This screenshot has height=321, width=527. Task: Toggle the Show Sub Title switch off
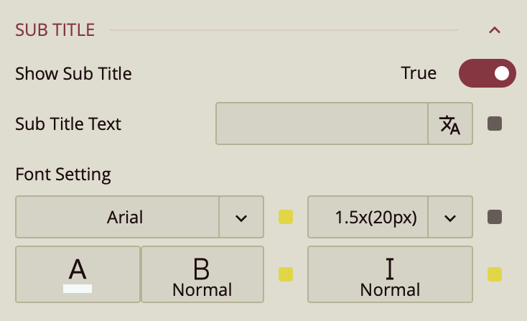coord(488,73)
